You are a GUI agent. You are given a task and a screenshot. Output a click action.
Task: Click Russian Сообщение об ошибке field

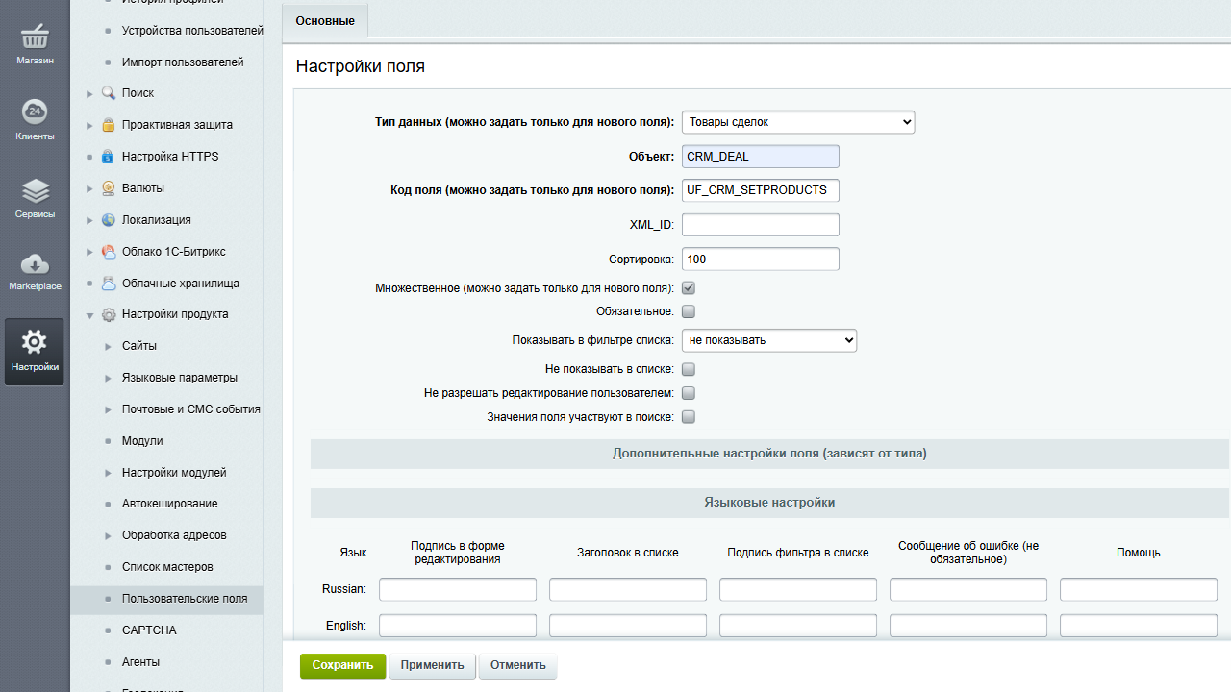click(968, 589)
